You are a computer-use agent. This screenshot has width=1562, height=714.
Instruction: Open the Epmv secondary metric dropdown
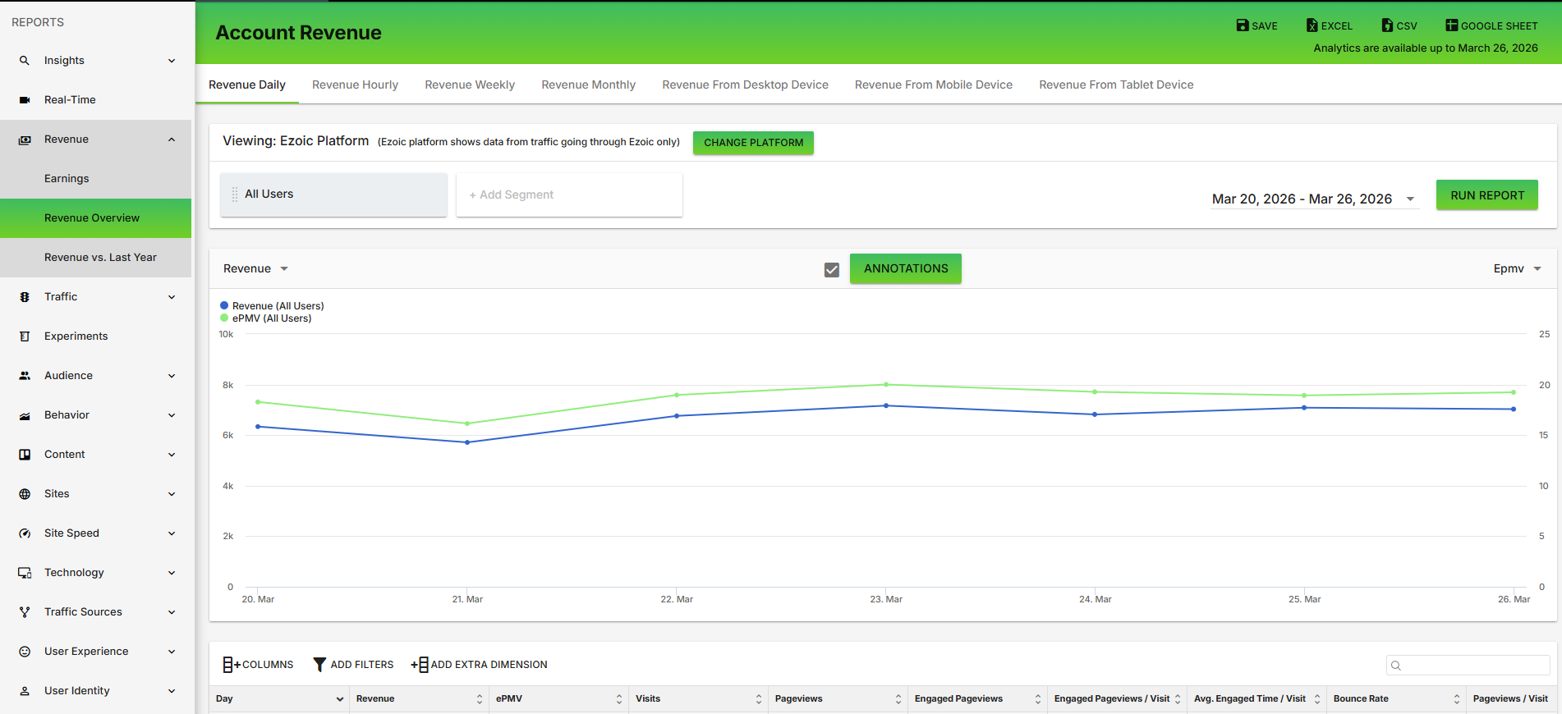click(x=1518, y=269)
